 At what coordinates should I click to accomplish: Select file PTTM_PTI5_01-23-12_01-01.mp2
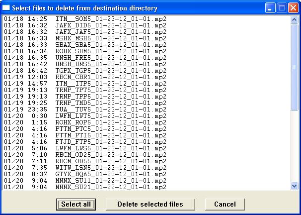point(147,135)
